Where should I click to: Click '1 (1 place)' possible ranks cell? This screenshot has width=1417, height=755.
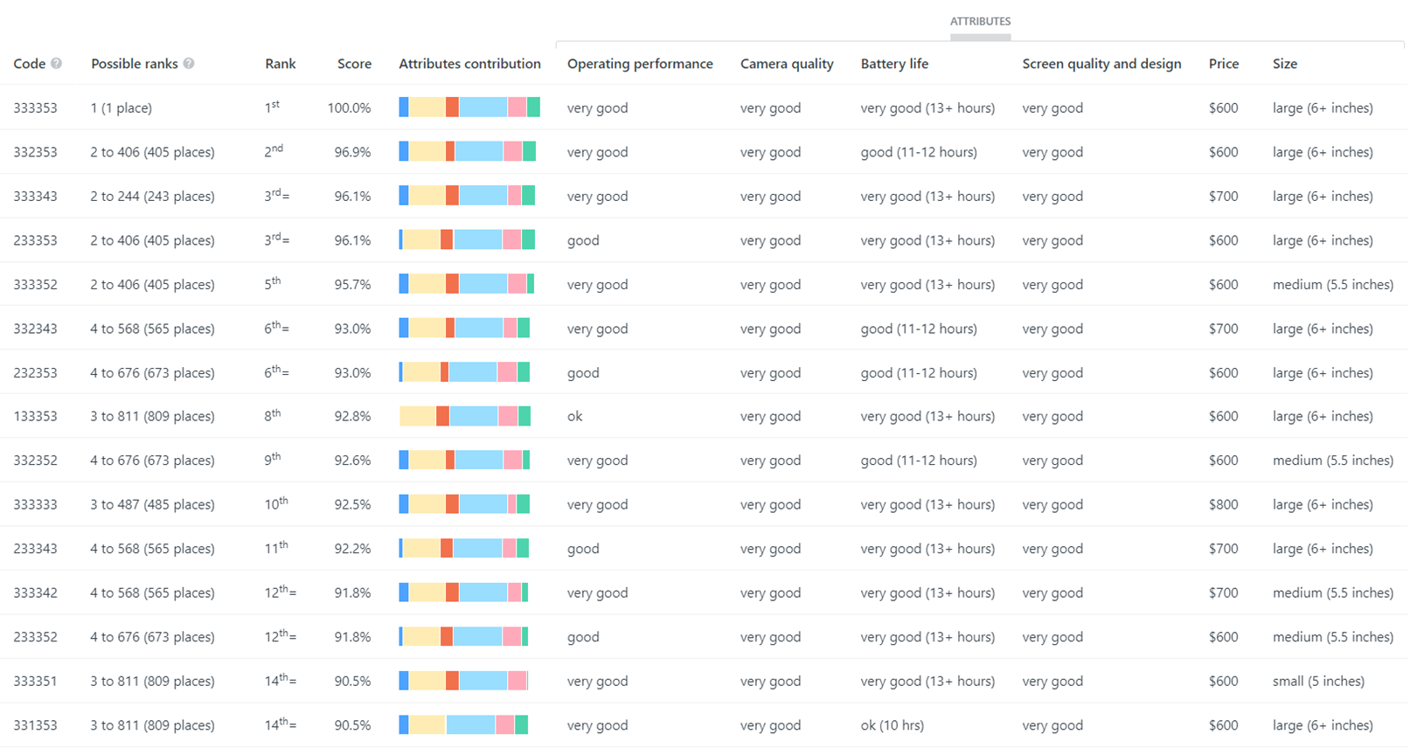122,108
